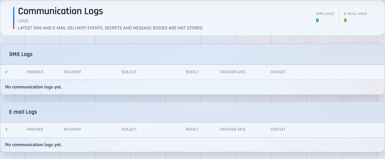The height and width of the screenshot is (159, 385).
Task: Click the Recipient column in E-mail Logs table
Action: [73, 129]
